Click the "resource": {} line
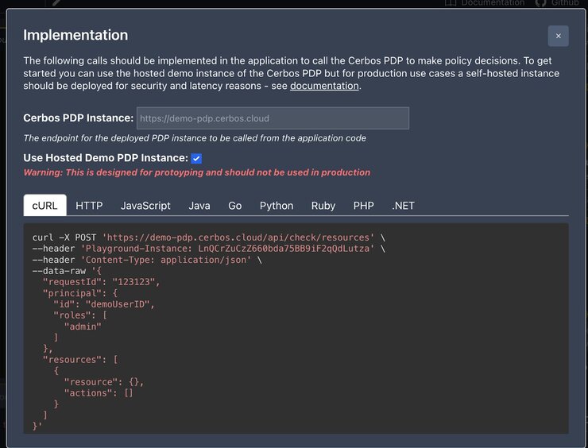 [104, 382]
